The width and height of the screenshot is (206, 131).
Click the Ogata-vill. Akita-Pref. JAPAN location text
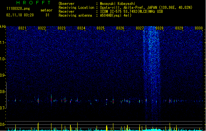[146, 8]
